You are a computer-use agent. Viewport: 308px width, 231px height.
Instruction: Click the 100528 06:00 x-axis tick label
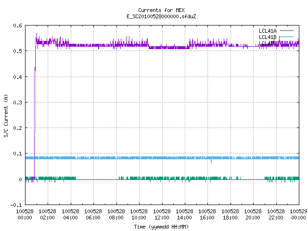[x=93, y=215]
